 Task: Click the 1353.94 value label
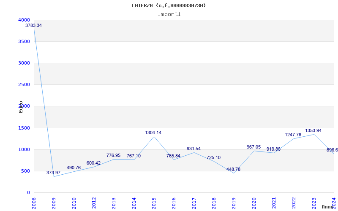tap(313, 130)
